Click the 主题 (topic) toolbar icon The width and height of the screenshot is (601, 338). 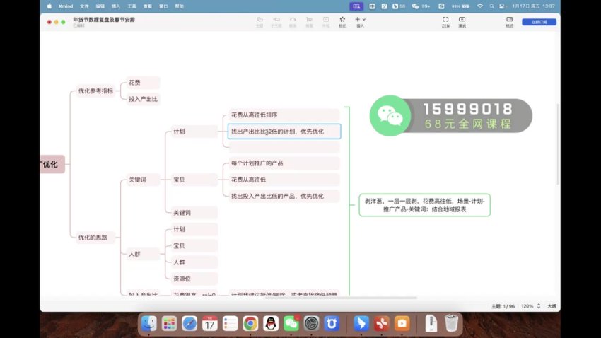point(259,20)
